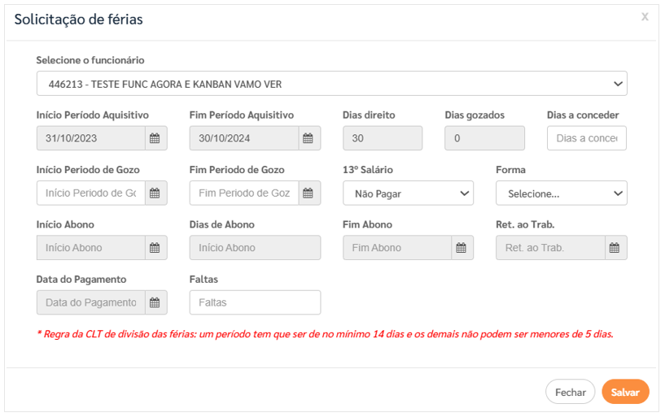Click the Dias de Abono input field
The height and width of the screenshot is (417, 665).
click(x=255, y=248)
